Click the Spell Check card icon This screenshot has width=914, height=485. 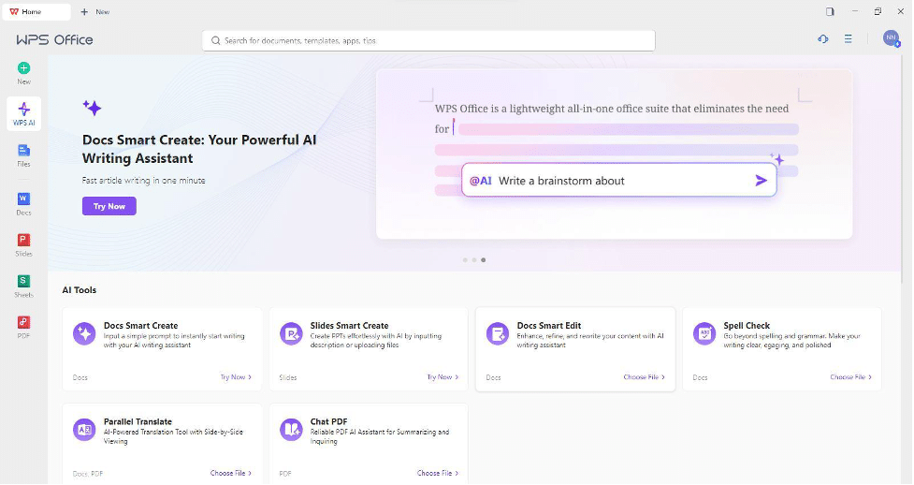click(x=704, y=334)
